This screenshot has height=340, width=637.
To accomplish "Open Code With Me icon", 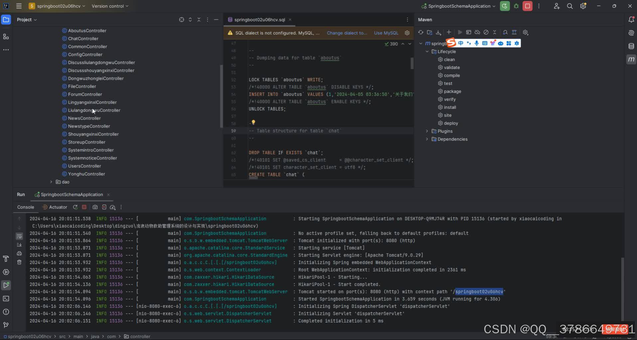I will tap(557, 6).
